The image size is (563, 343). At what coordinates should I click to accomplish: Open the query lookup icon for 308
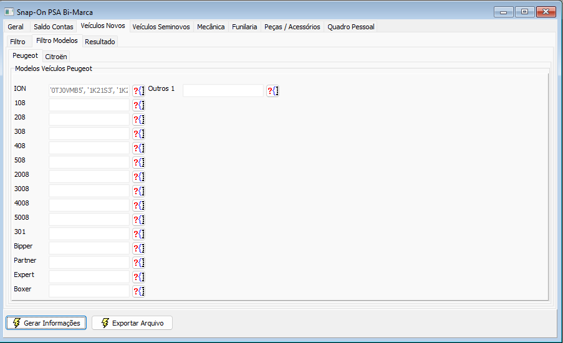coord(138,134)
